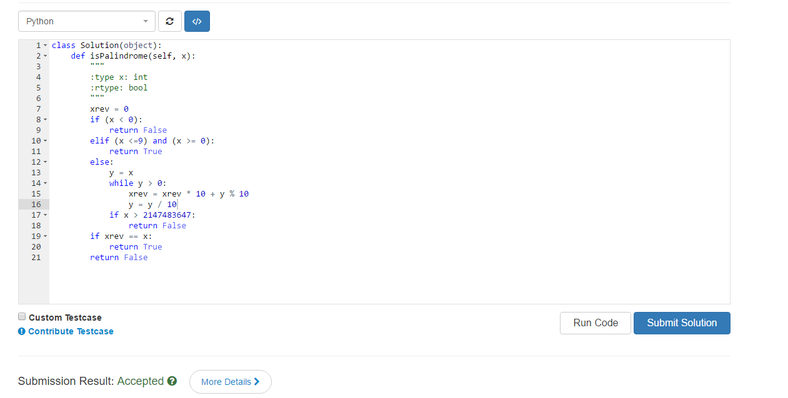Toggle the code editor view icon

[x=197, y=21]
